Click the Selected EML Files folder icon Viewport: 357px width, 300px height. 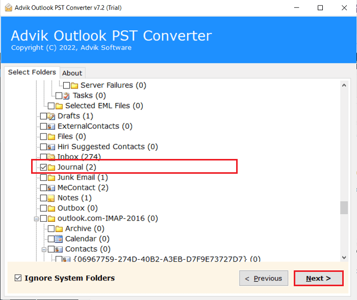[59, 106]
